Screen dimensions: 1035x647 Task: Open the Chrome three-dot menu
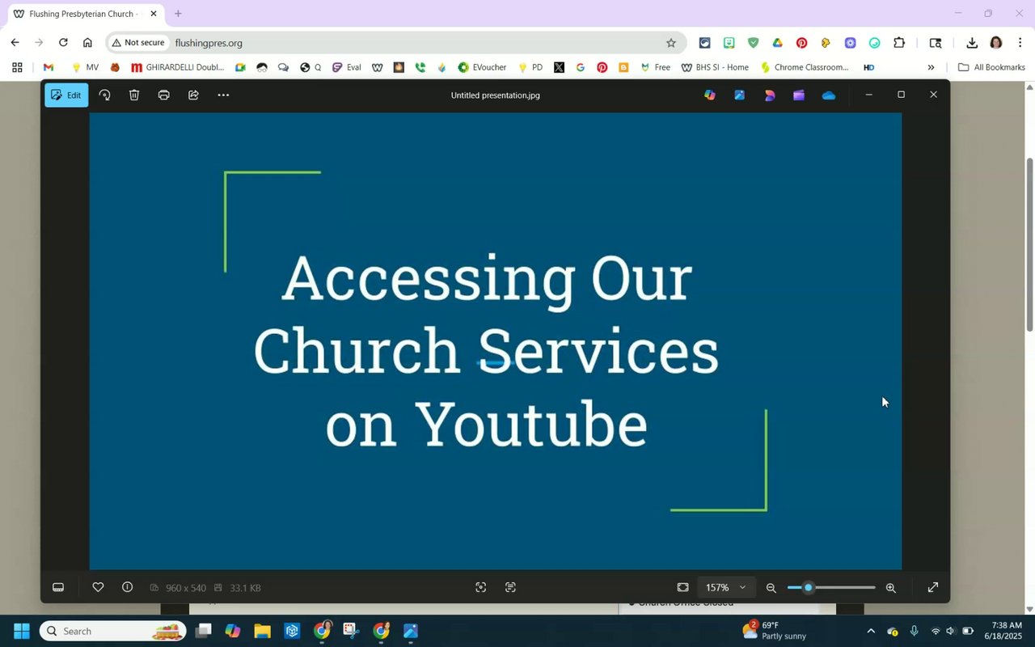click(1020, 43)
